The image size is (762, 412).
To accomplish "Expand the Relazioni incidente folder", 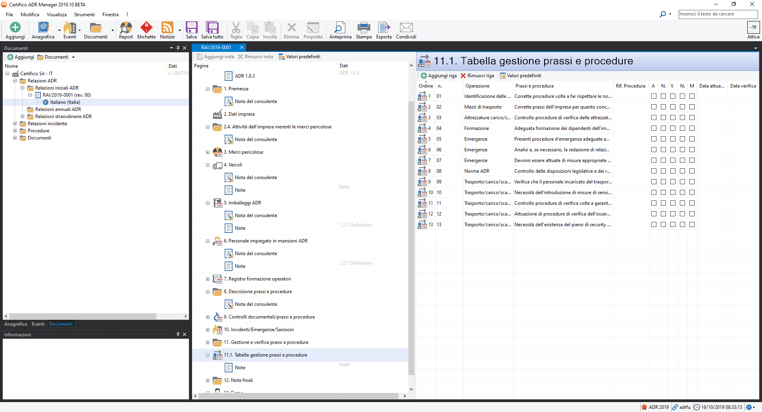I will pos(15,124).
